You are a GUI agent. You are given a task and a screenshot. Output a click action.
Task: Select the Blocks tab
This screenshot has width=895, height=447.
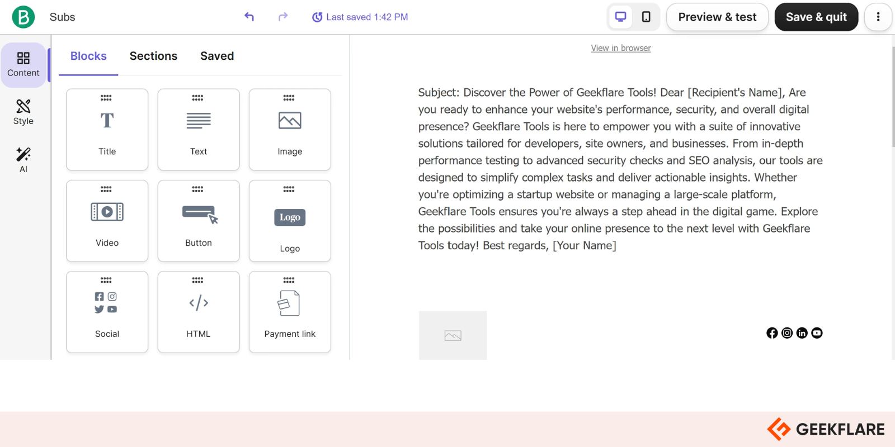88,56
